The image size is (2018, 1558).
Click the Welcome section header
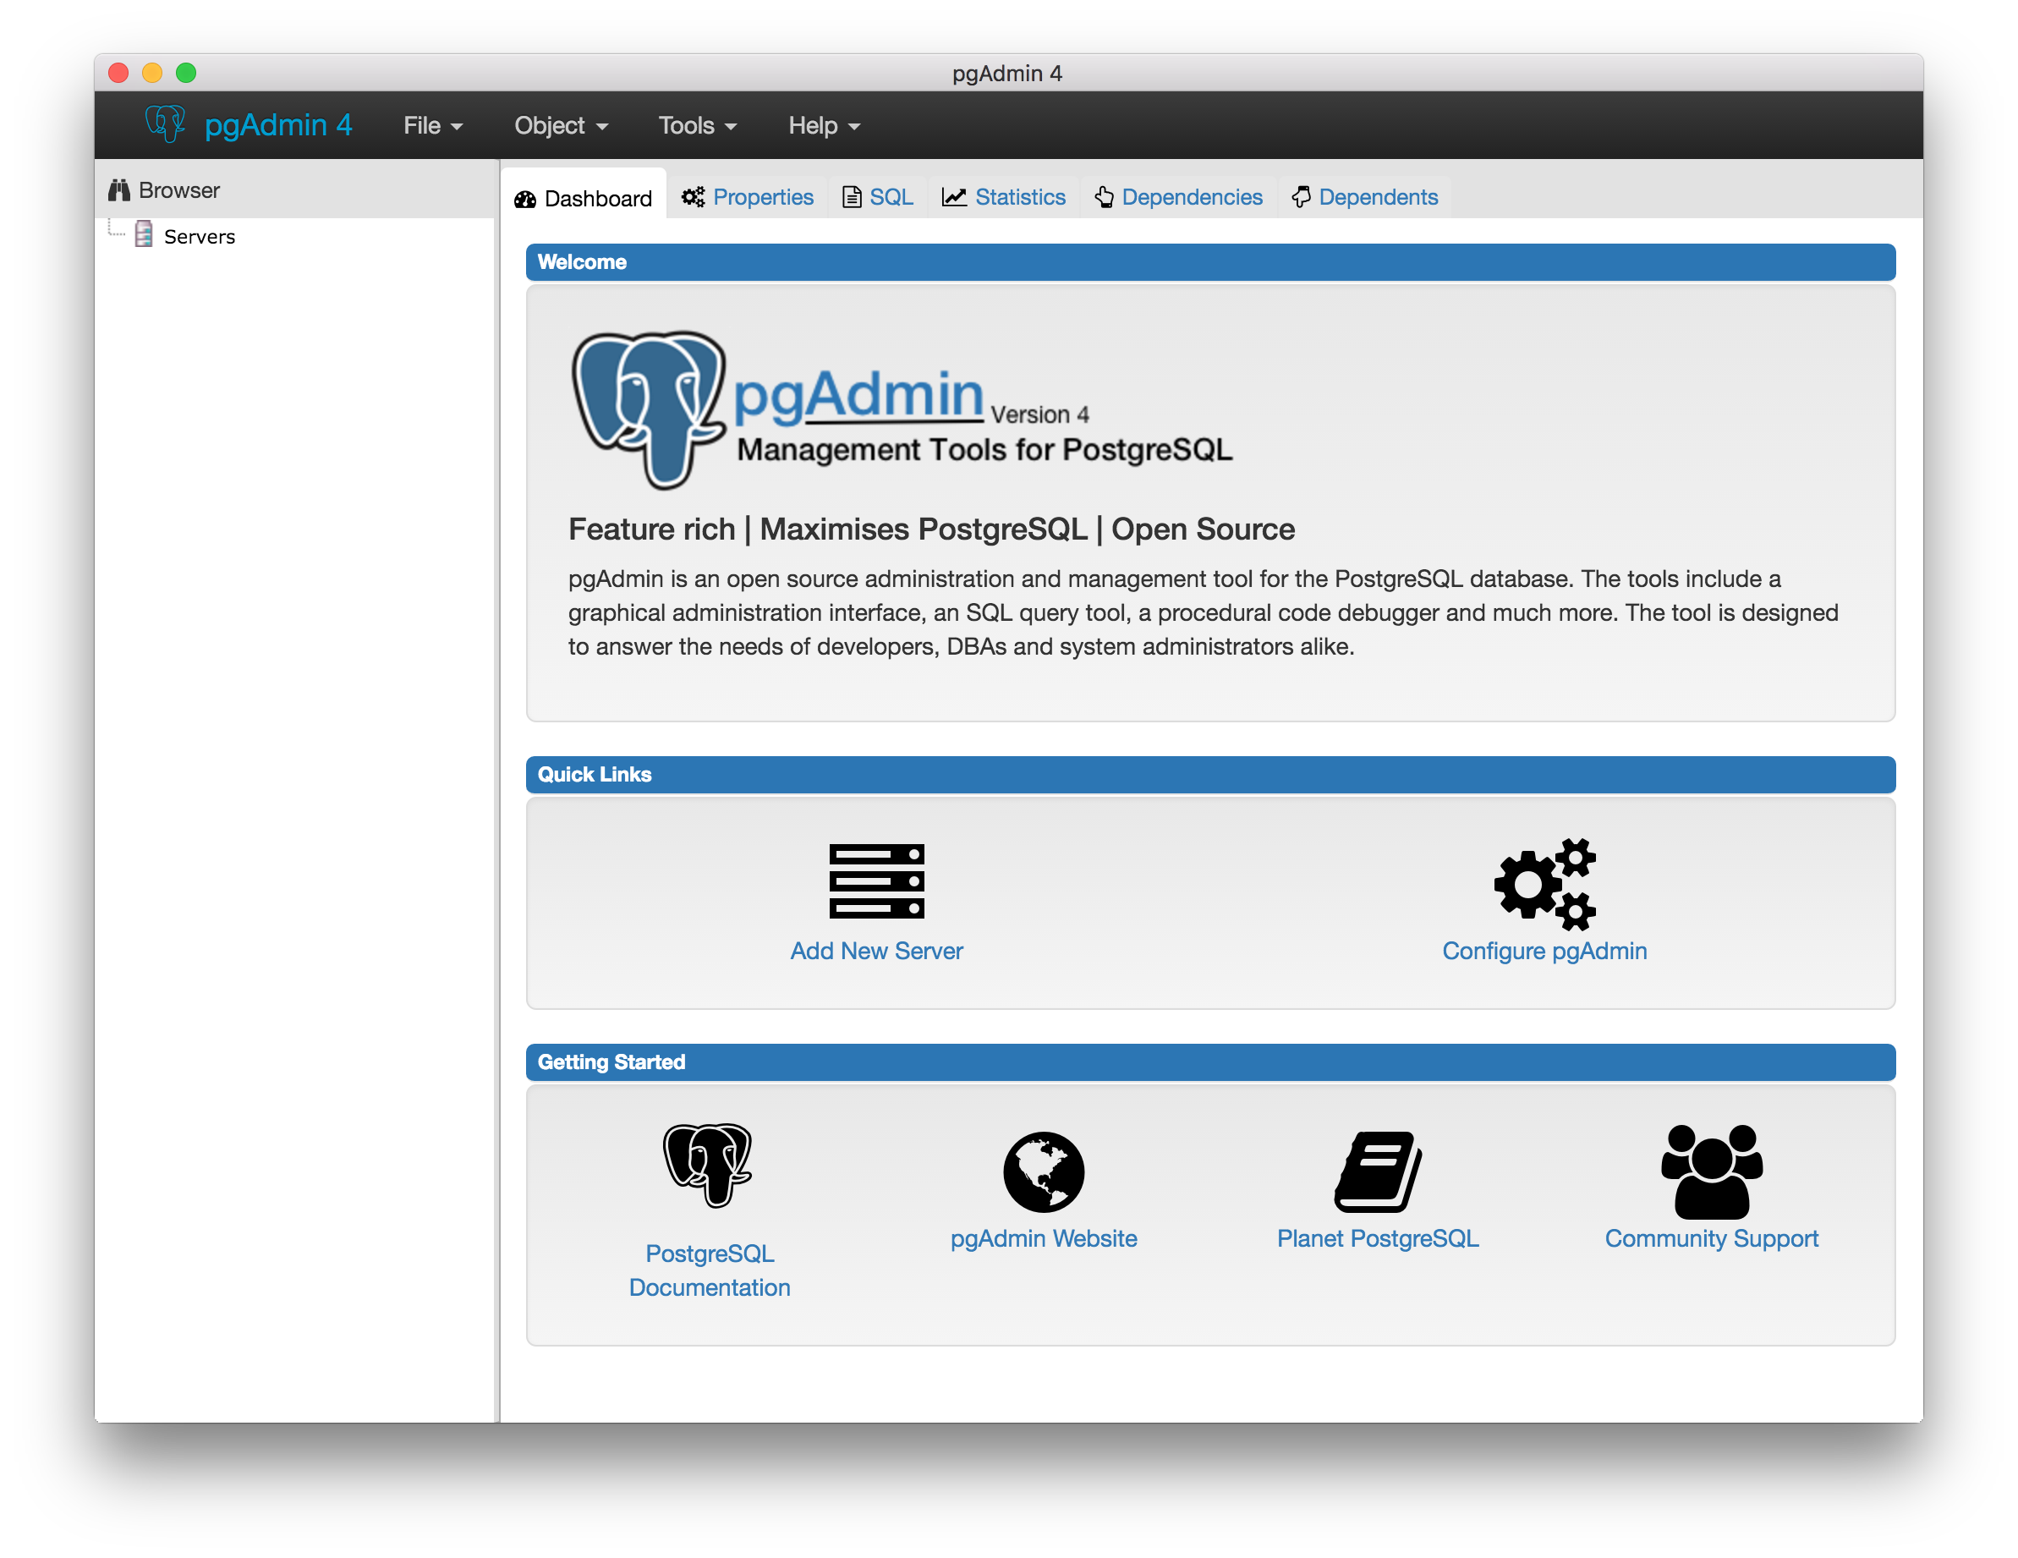pos(1210,261)
